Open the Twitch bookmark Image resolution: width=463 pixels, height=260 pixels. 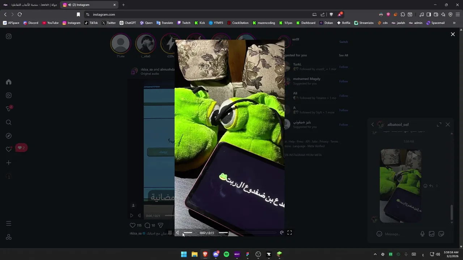[x=184, y=23]
